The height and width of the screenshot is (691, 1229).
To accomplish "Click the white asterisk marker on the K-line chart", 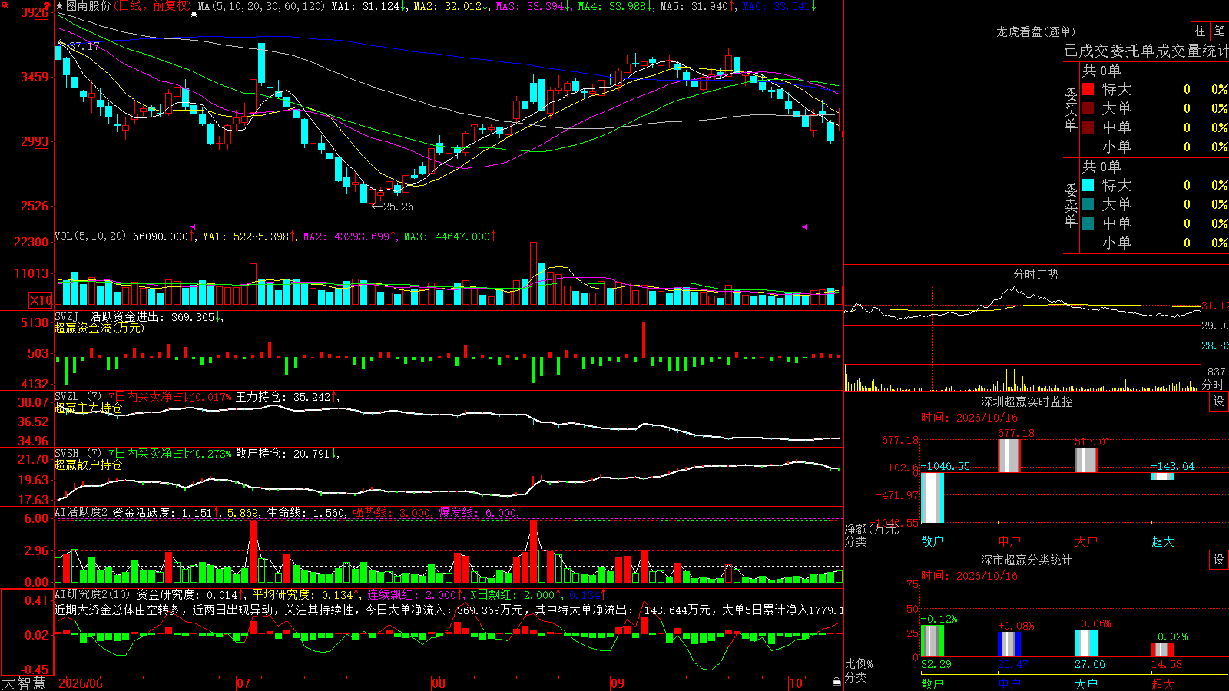I will 194,15.
